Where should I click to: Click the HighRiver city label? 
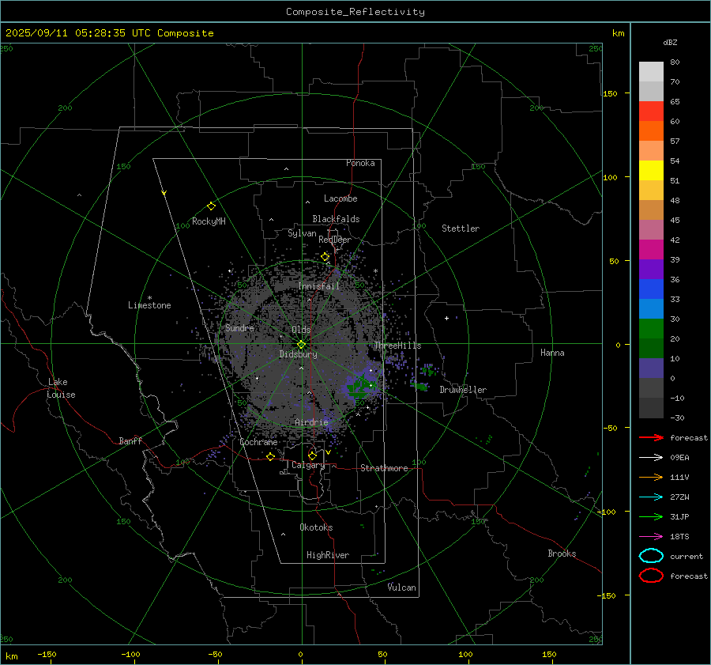[328, 555]
